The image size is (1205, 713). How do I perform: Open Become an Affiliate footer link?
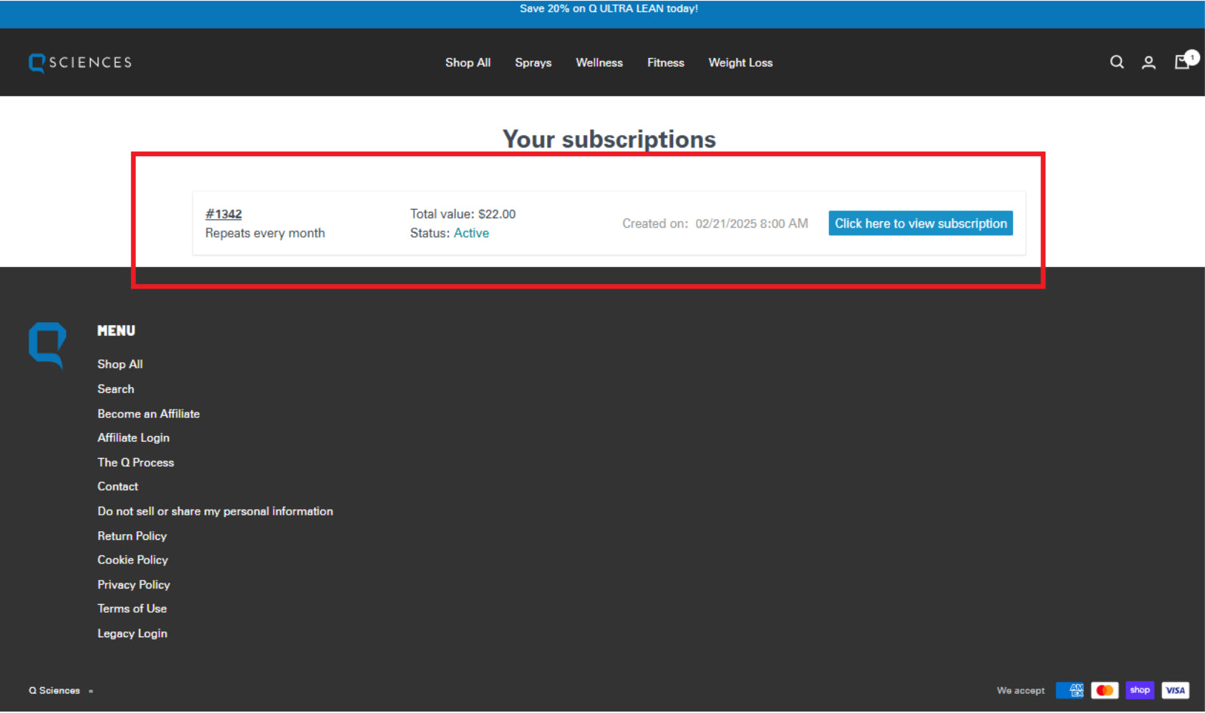148,414
